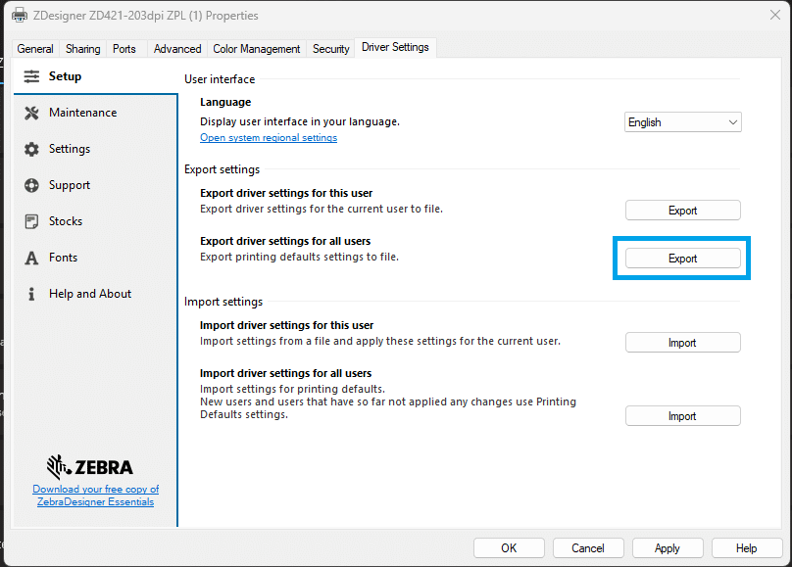The width and height of the screenshot is (792, 567).
Task: Click the 'User interface' section heading
Action: coord(220,79)
